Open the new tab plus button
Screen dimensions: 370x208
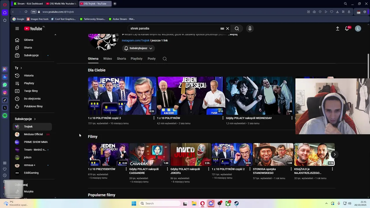tap(115, 4)
